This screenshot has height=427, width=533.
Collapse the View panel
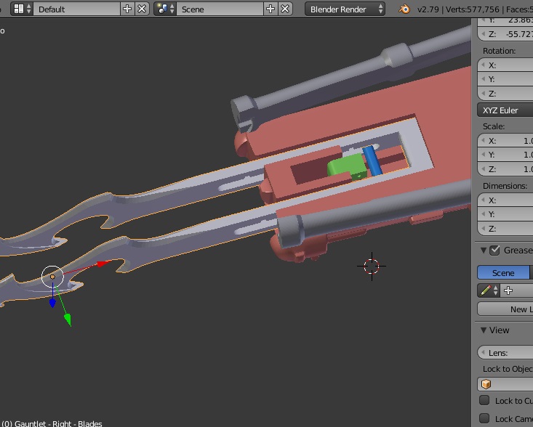(x=483, y=330)
